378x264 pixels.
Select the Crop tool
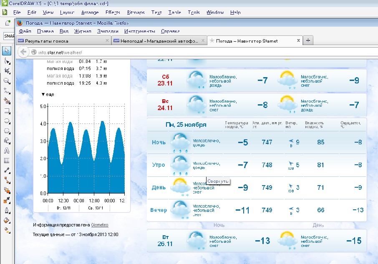tap(7, 71)
